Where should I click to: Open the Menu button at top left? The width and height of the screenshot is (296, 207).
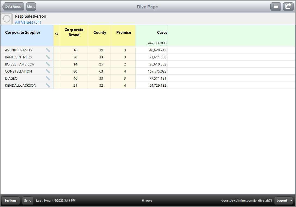(x=31, y=7)
